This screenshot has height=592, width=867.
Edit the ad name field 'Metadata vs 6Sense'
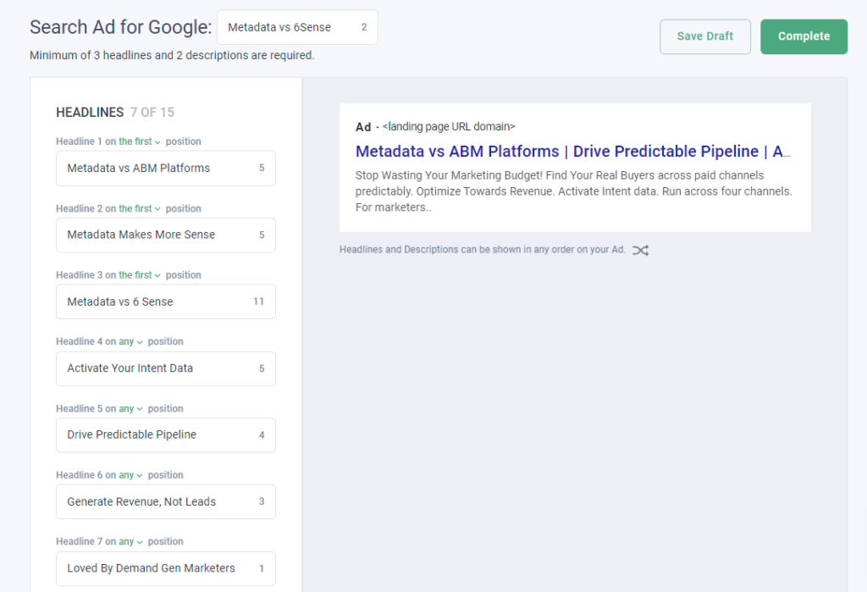(x=297, y=27)
